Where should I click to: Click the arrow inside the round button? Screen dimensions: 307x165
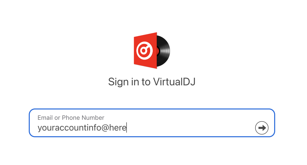[262, 128]
